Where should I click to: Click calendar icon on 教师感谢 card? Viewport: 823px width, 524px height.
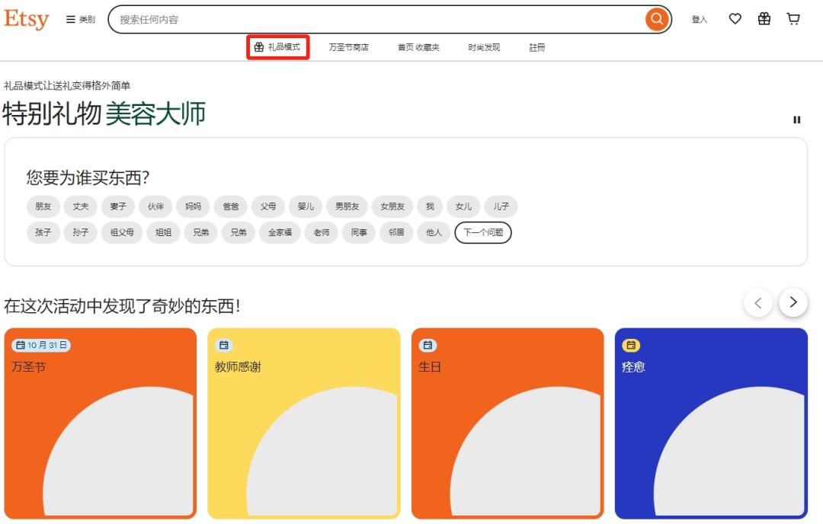pyautogui.click(x=224, y=345)
